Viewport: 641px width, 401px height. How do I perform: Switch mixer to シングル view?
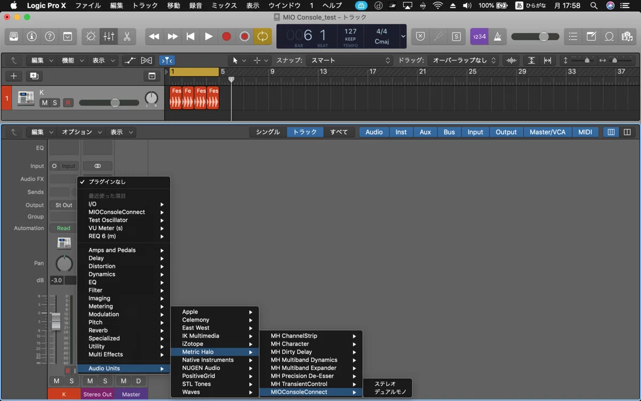click(268, 132)
